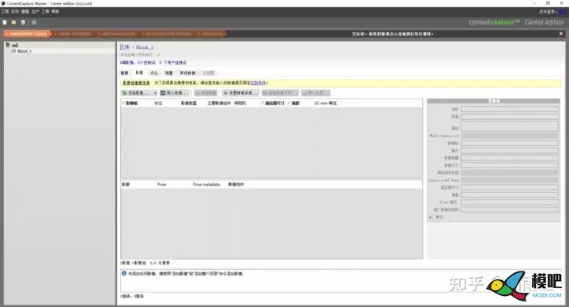
Task: Switch to the 3D view tab
Action: [x=209, y=73]
